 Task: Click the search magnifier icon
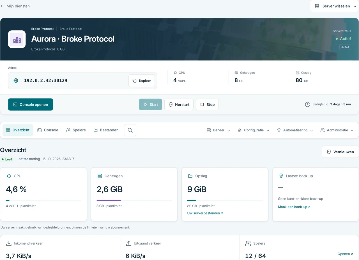coord(130,130)
